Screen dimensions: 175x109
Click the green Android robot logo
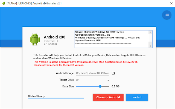(x=35, y=39)
